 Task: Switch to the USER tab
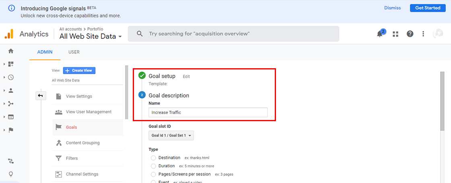tap(74, 52)
